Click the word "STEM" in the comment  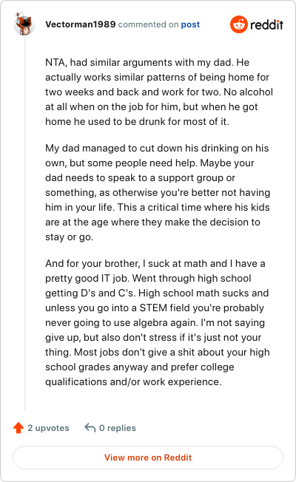[x=153, y=308]
